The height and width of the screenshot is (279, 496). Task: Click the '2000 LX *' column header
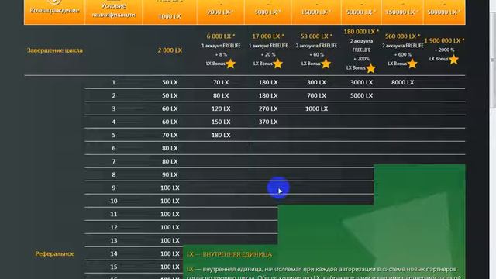[220, 12]
